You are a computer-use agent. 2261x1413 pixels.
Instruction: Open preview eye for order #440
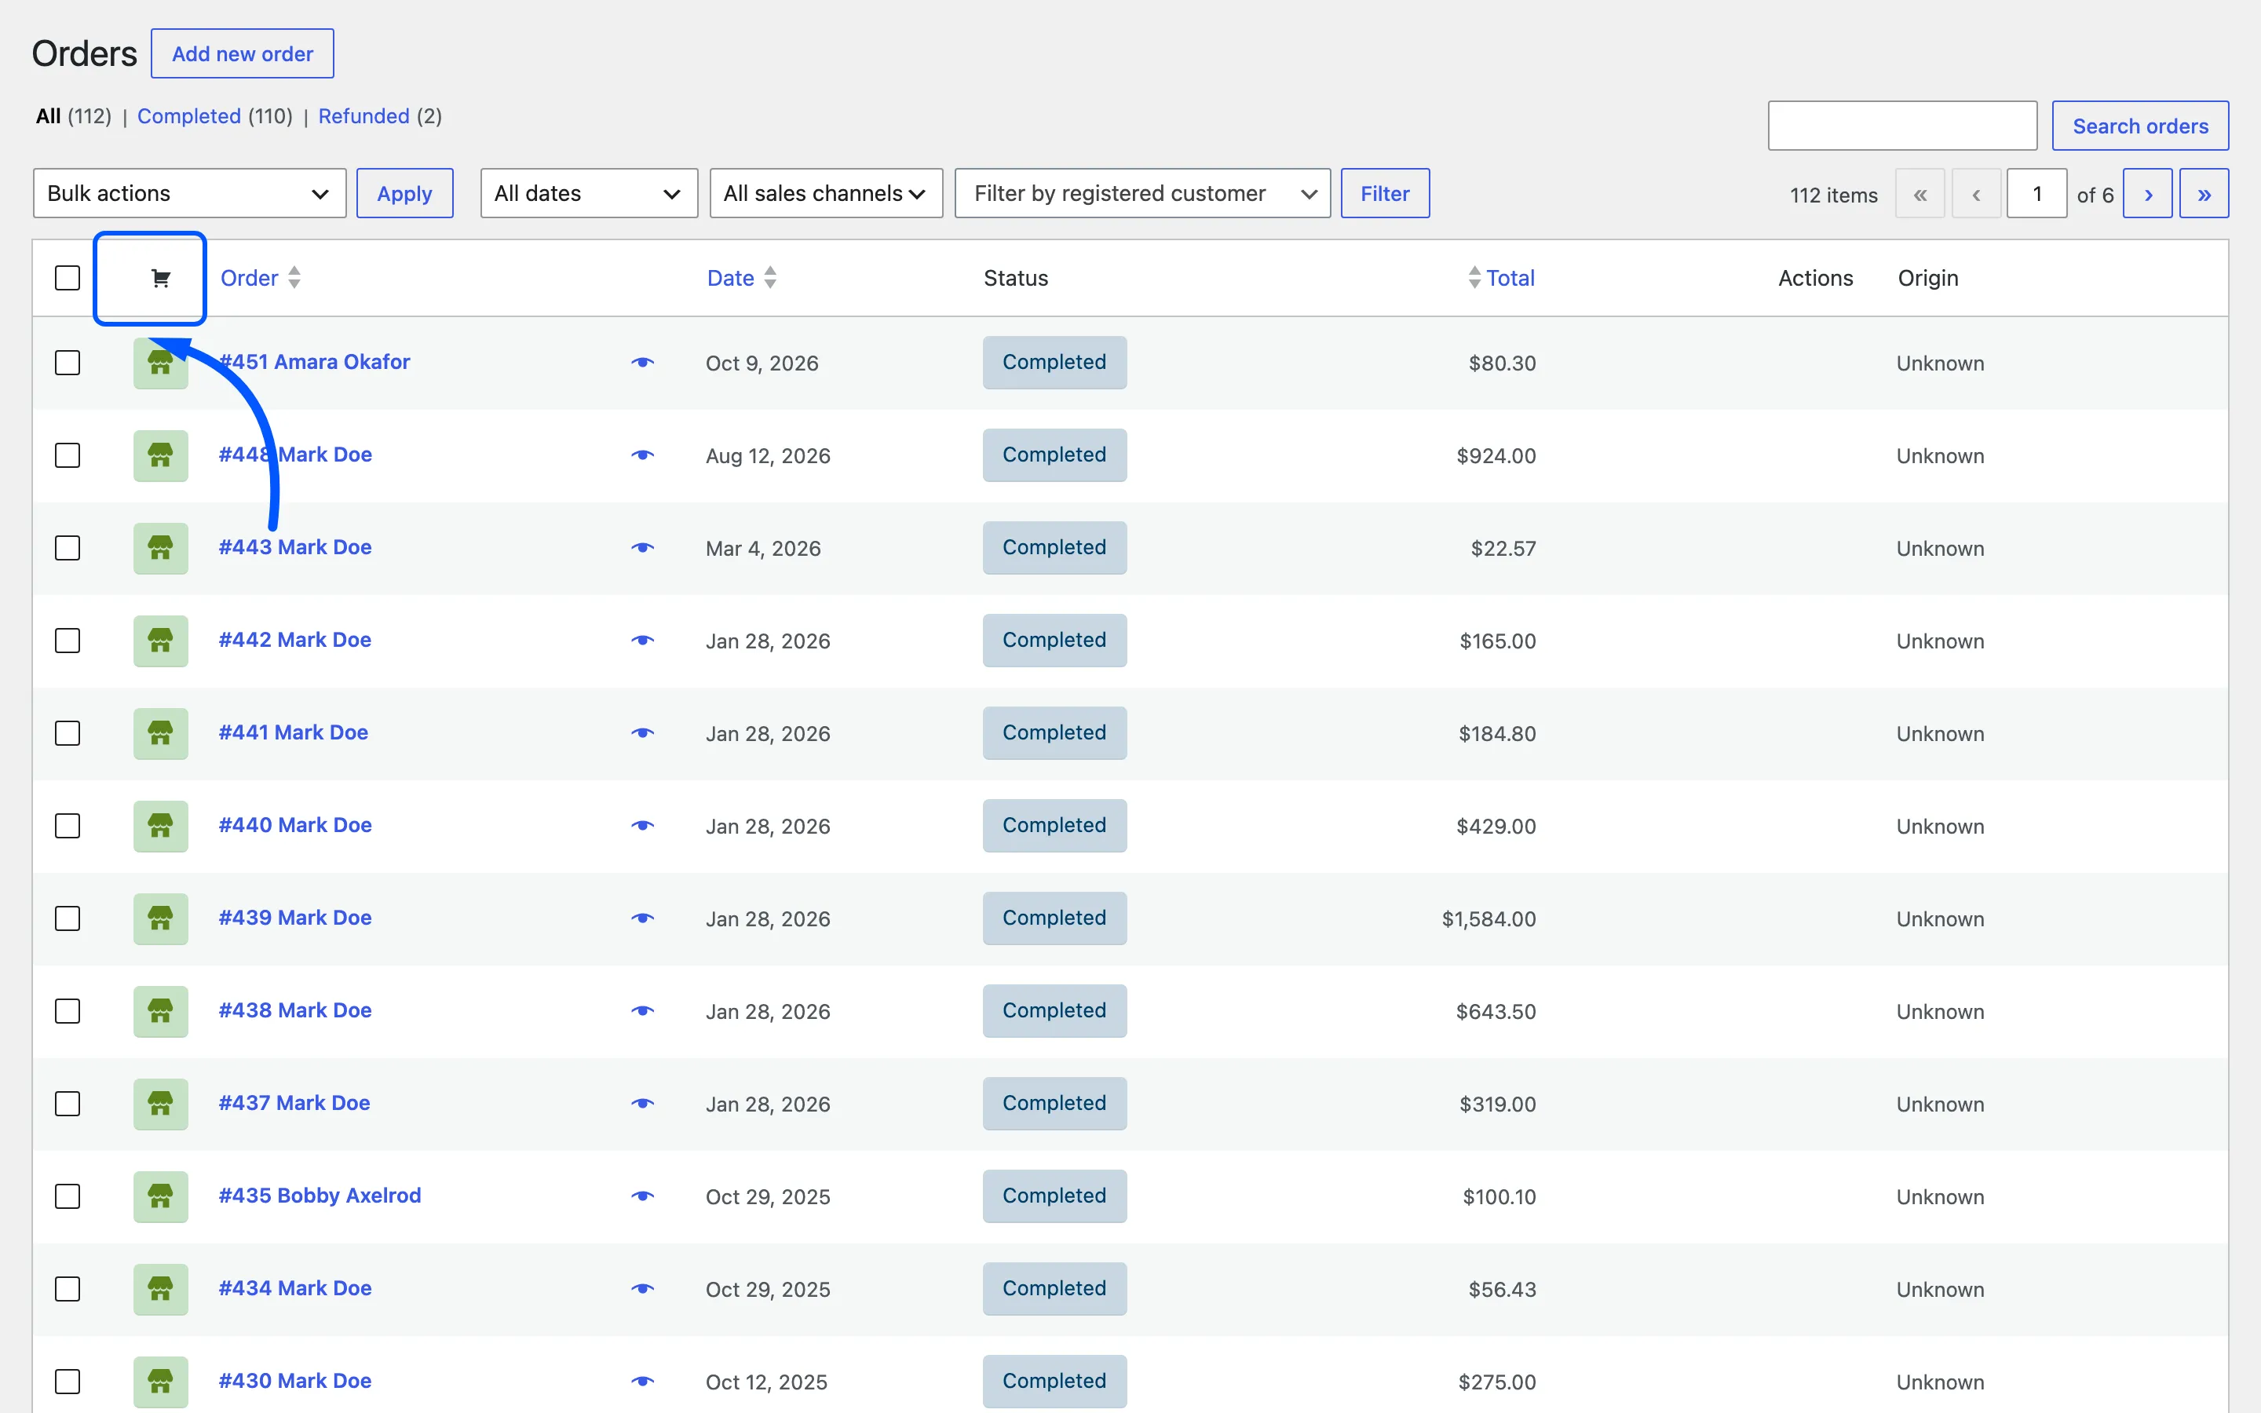click(x=643, y=825)
